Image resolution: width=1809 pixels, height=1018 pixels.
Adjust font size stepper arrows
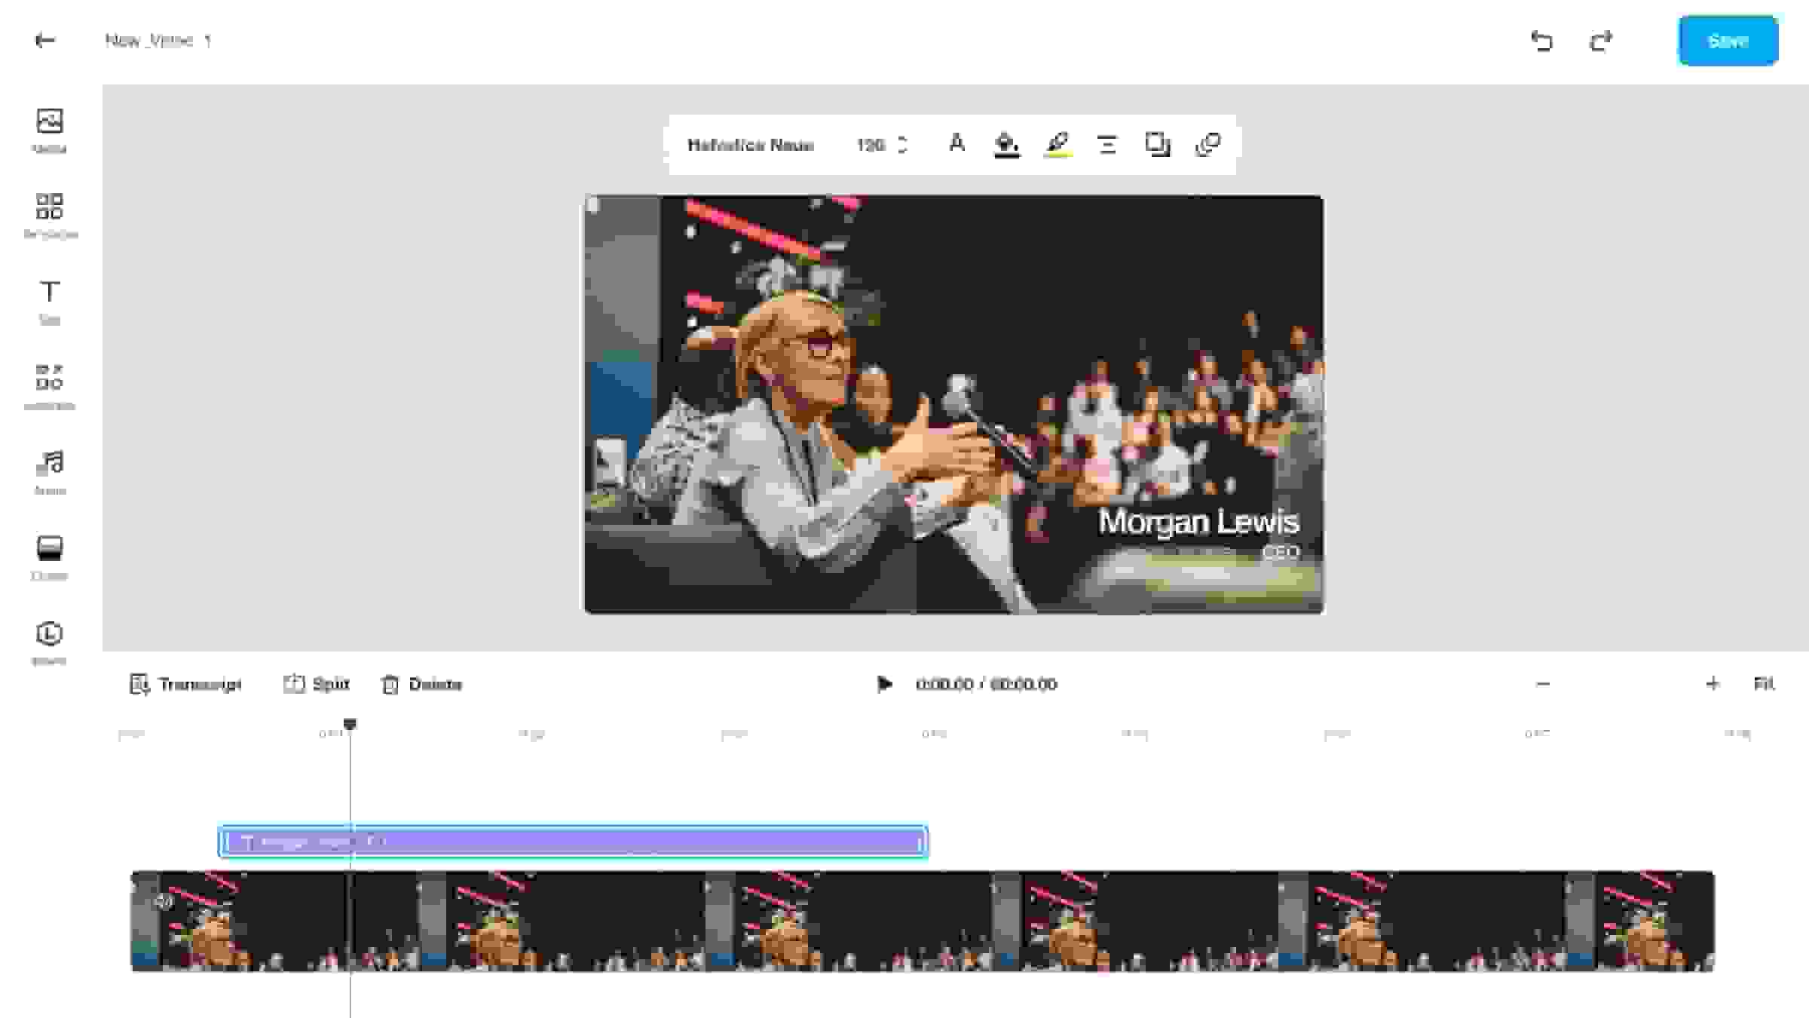point(902,145)
